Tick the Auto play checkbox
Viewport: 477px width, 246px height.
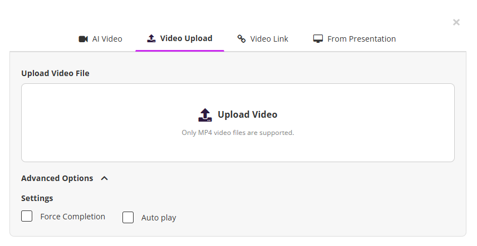tap(128, 217)
